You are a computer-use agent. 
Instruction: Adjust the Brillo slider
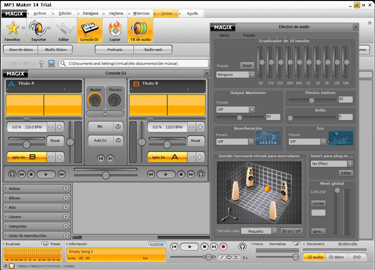pyautogui.click(x=290, y=118)
